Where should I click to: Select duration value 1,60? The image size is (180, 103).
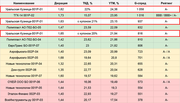61,76
